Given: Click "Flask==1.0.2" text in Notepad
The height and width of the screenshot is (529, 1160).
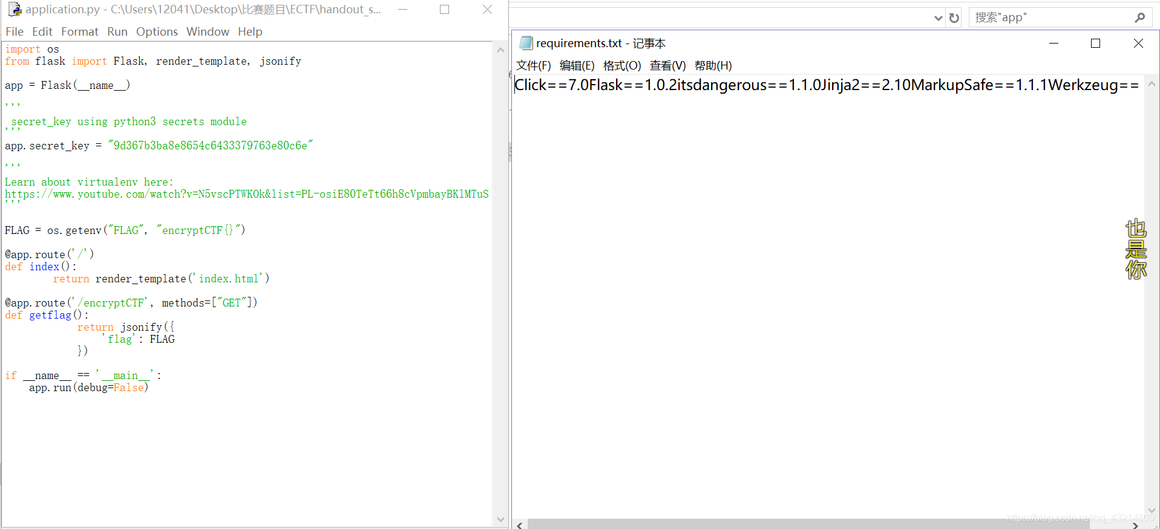Looking at the screenshot, I should tap(633, 85).
